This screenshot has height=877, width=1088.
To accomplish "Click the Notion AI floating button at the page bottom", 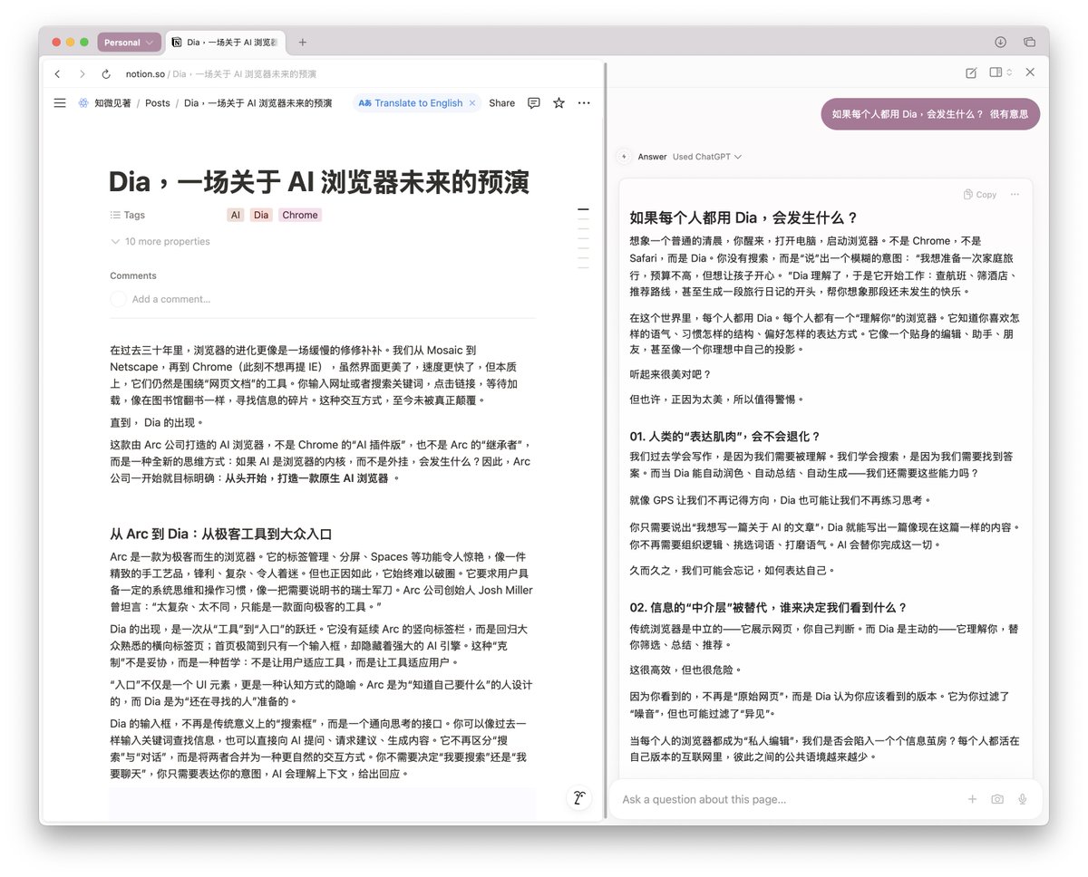I will click(578, 798).
